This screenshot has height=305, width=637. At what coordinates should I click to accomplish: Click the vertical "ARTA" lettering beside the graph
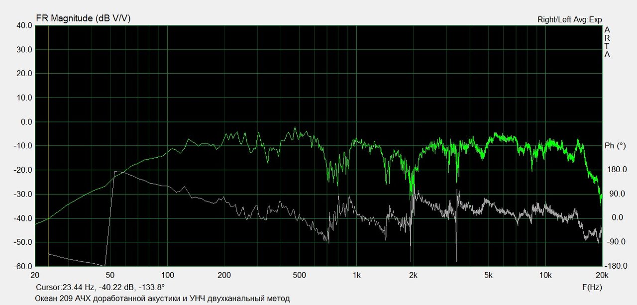(x=607, y=42)
